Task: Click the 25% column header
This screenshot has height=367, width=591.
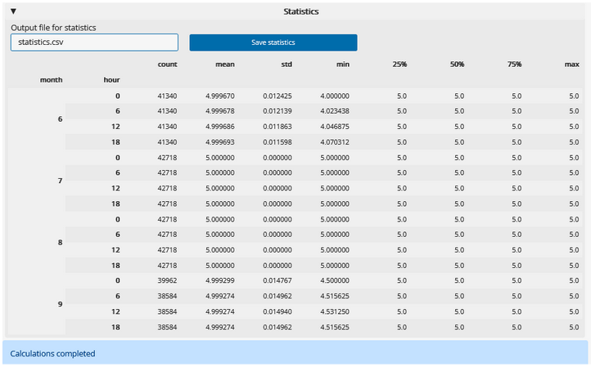Action: point(399,65)
